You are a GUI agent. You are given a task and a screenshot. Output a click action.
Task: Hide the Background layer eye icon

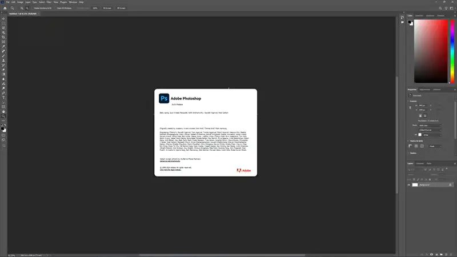pos(409,184)
